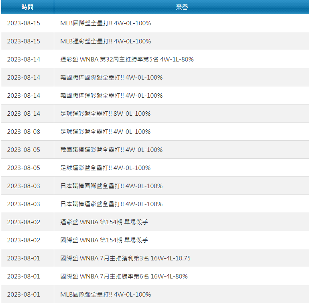The width and height of the screenshot is (309, 303).
Task: Click the 2023-08-08 足球運彩盤全壘打 entry text
Action: pos(106,132)
